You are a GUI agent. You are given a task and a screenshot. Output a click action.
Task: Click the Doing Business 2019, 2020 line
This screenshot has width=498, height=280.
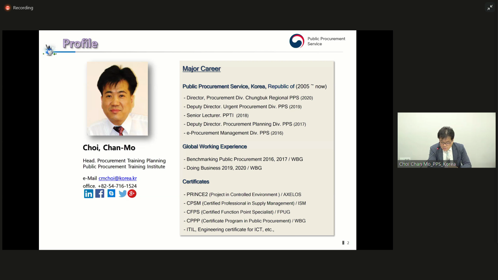pos(223,168)
